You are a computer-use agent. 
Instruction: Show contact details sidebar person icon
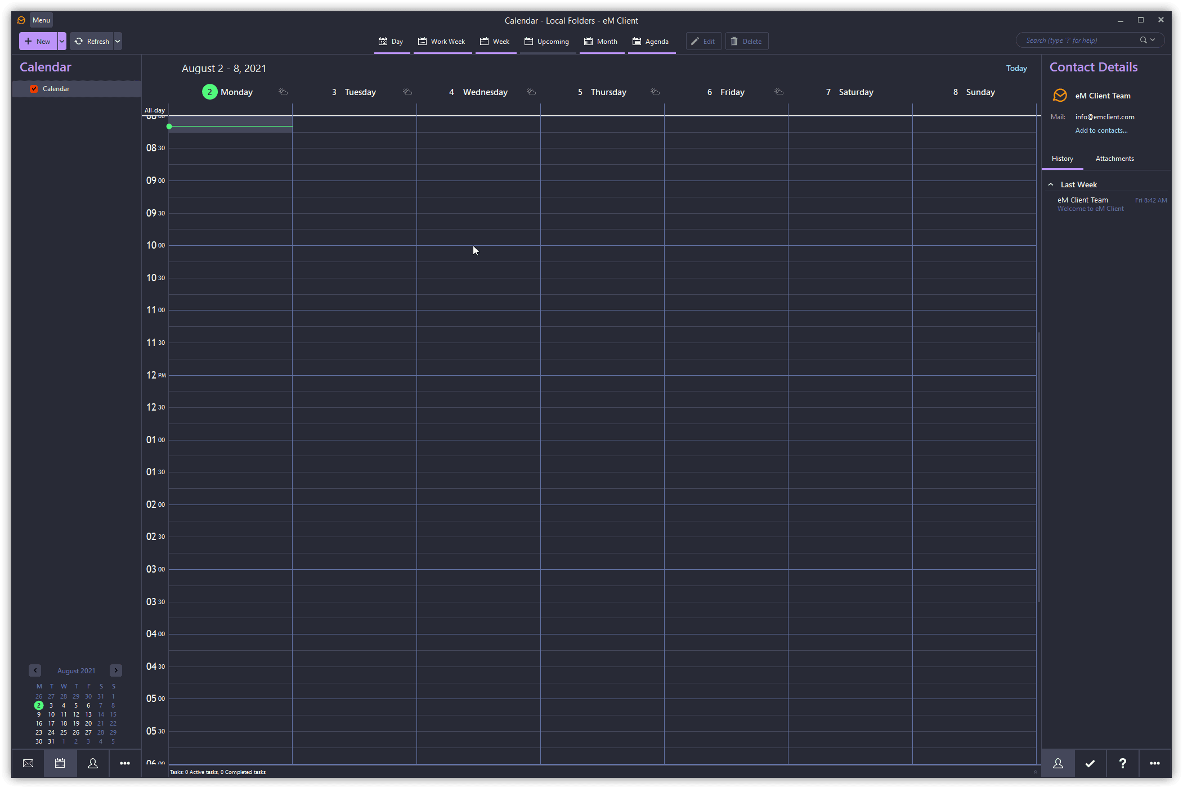pyautogui.click(x=1058, y=763)
